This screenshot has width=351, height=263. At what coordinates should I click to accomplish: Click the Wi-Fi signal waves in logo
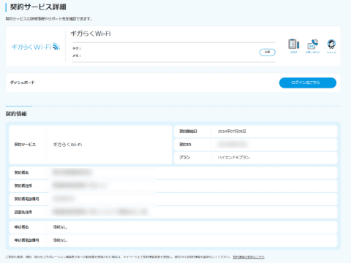[x=56, y=46]
